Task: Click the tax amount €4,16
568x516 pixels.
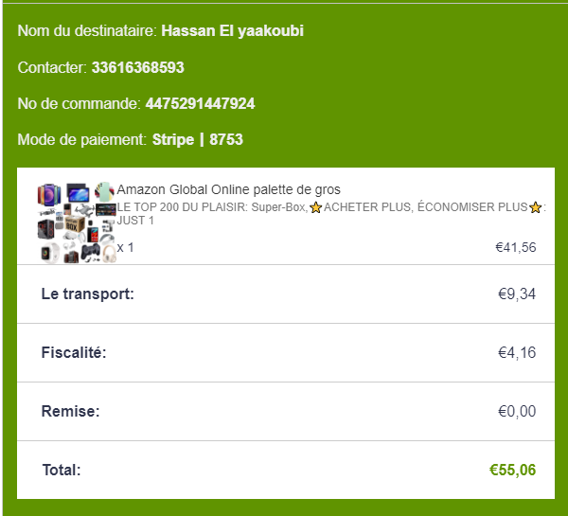Action: click(x=517, y=353)
